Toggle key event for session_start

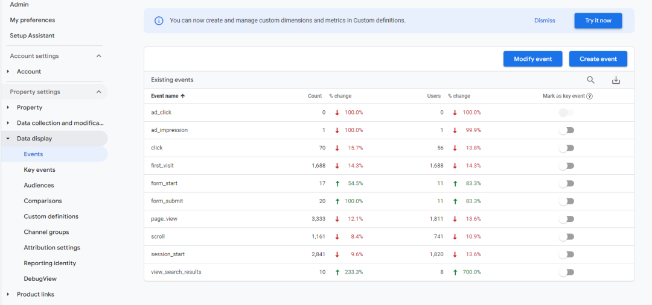[566, 254]
